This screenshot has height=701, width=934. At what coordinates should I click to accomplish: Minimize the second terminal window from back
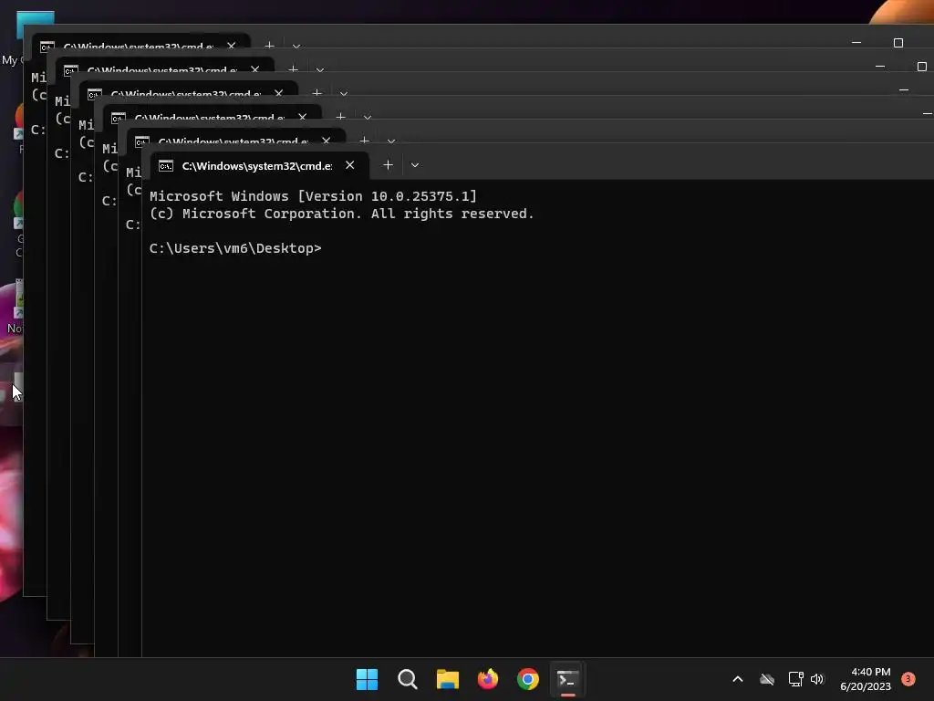pos(880,66)
